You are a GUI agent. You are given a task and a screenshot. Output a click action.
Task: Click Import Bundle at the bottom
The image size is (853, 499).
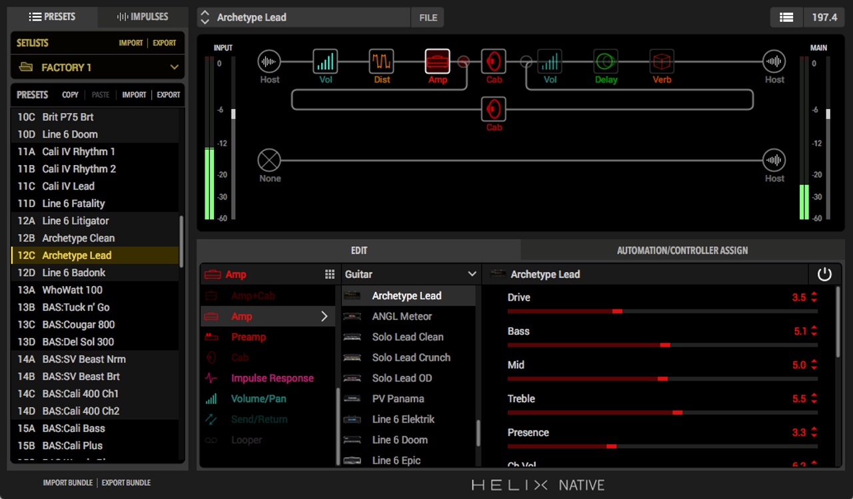[68, 482]
